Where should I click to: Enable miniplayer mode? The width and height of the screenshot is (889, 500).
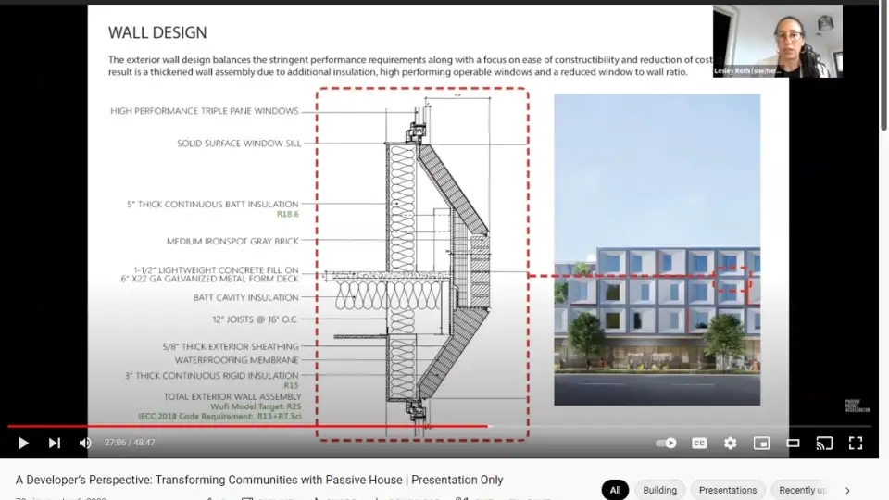pyautogui.click(x=761, y=444)
